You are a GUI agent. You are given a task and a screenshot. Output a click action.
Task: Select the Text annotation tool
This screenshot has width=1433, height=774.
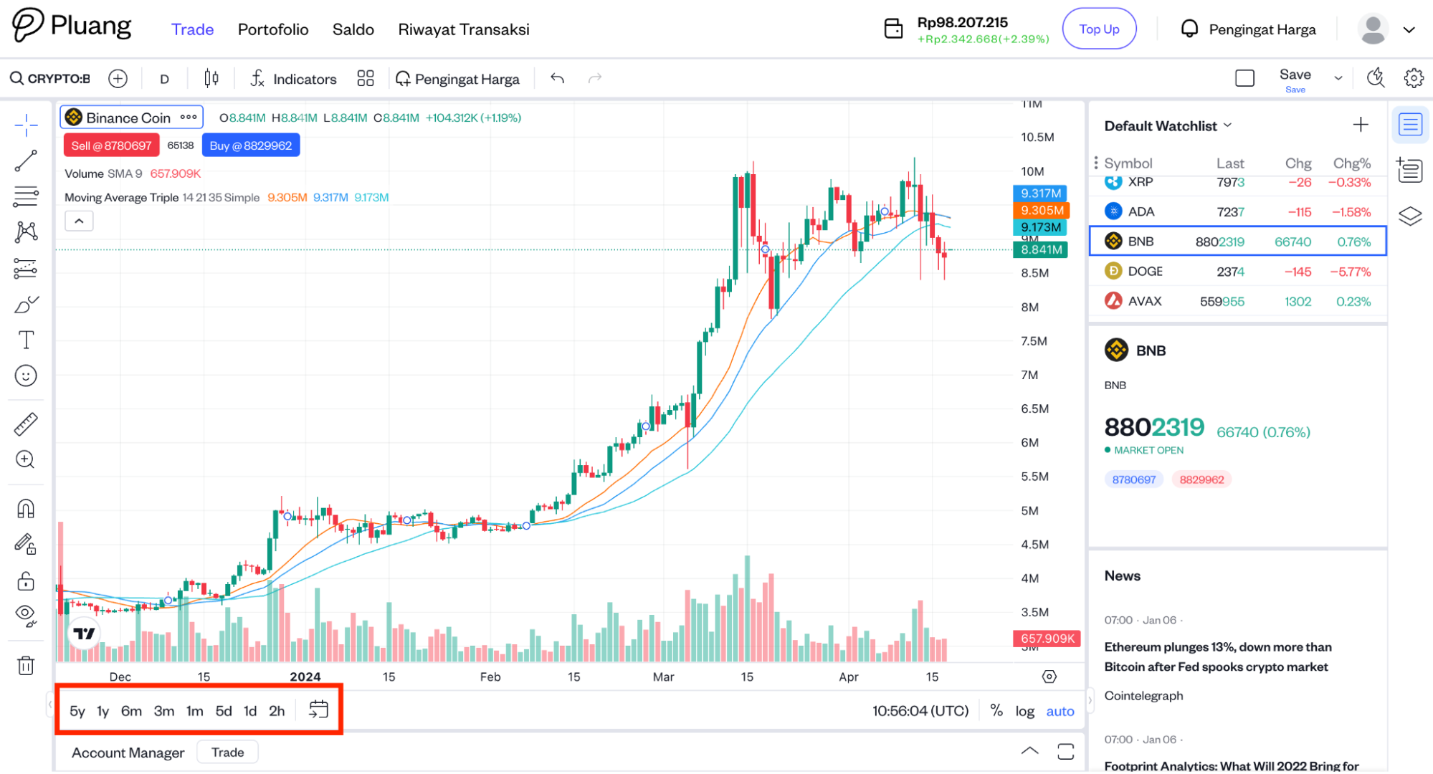pos(26,339)
